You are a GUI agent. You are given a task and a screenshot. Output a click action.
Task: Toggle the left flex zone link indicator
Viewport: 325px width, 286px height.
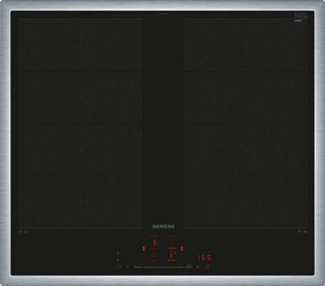click(144, 249)
